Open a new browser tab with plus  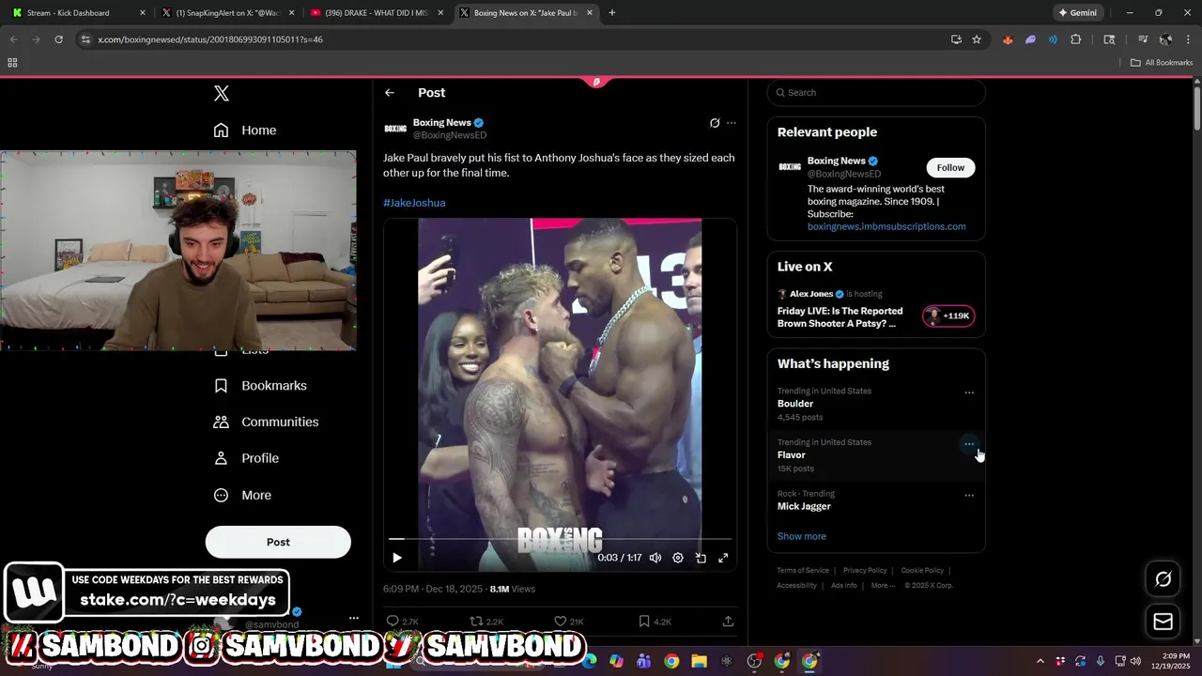pos(612,13)
